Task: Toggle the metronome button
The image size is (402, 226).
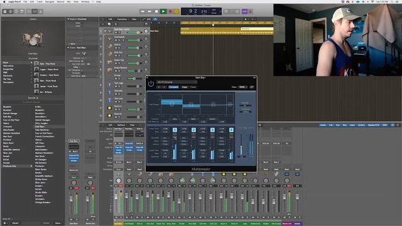Action: pyautogui.click(x=250, y=11)
